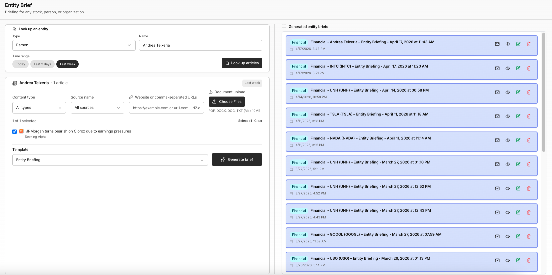Preview the Andrea Teixeria brief with eye icon
The height and width of the screenshot is (275, 552).
click(x=508, y=44)
